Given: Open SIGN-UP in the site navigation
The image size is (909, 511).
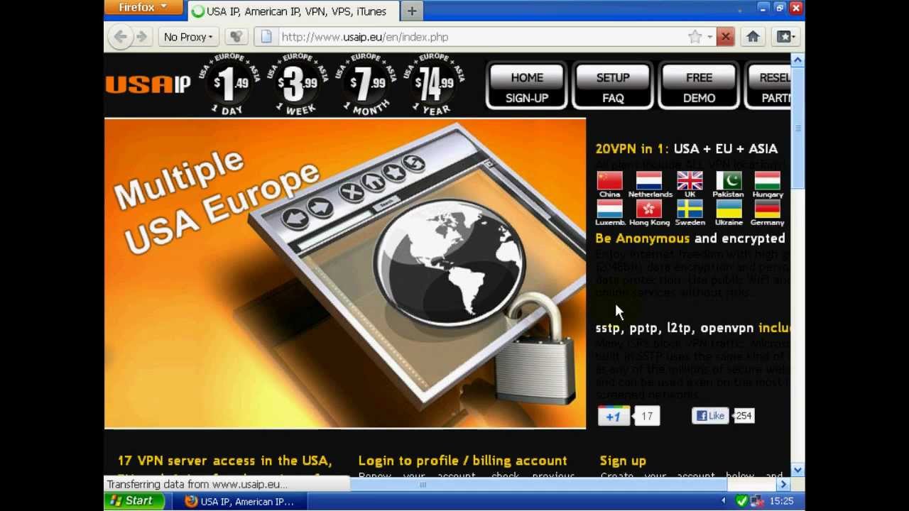Looking at the screenshot, I should point(527,98).
